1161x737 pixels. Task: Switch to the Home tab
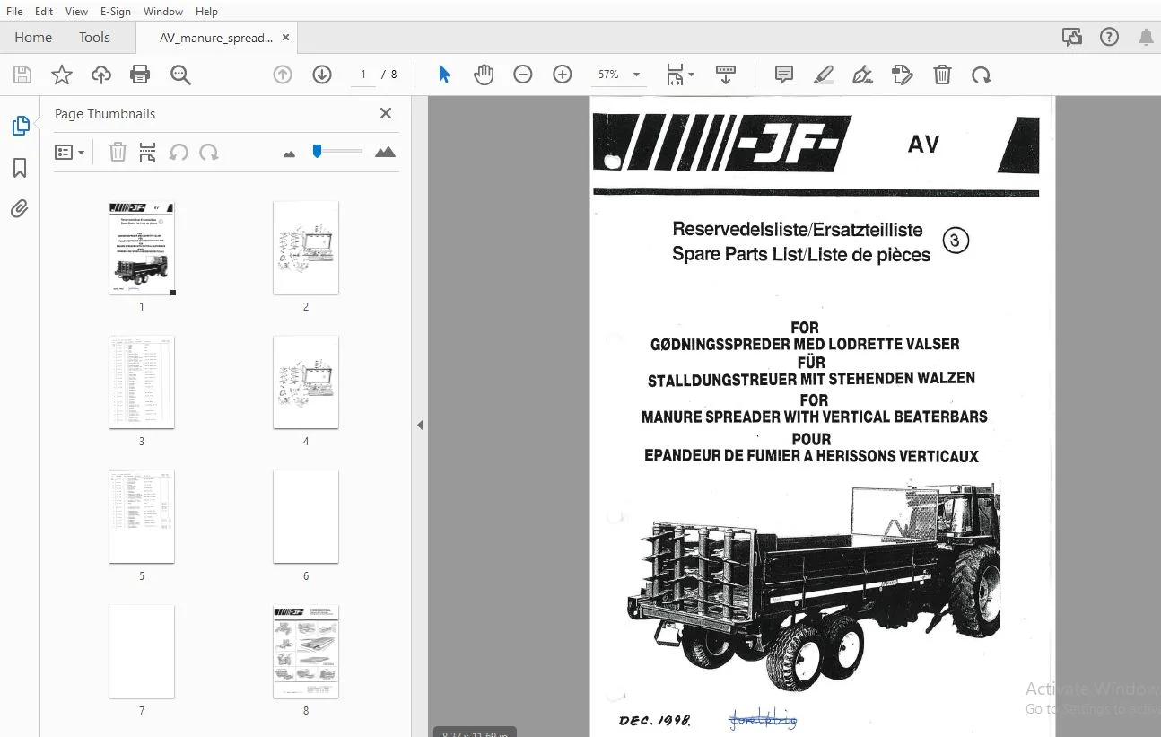(33, 38)
